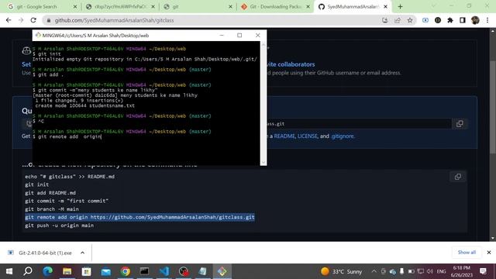
Task: Close the downloads bar
Action: click(x=489, y=253)
